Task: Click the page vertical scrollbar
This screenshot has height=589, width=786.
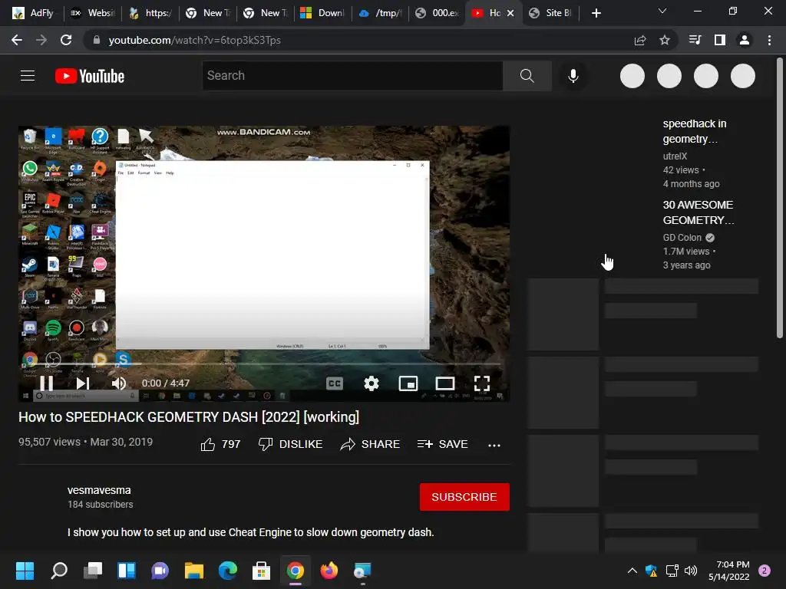Action: pos(780,199)
